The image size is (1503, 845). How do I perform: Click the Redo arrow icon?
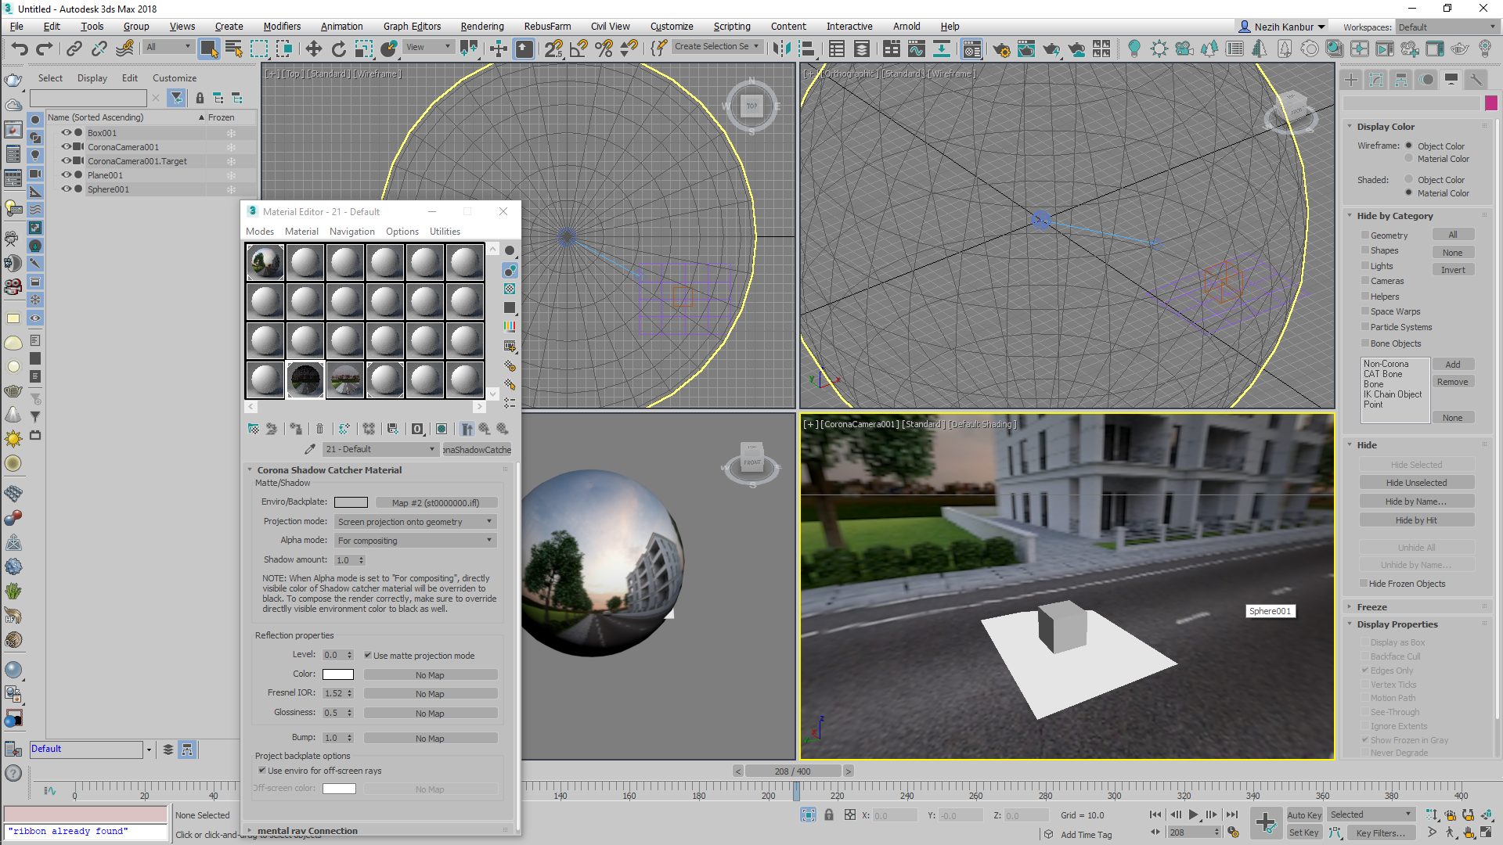coord(45,49)
